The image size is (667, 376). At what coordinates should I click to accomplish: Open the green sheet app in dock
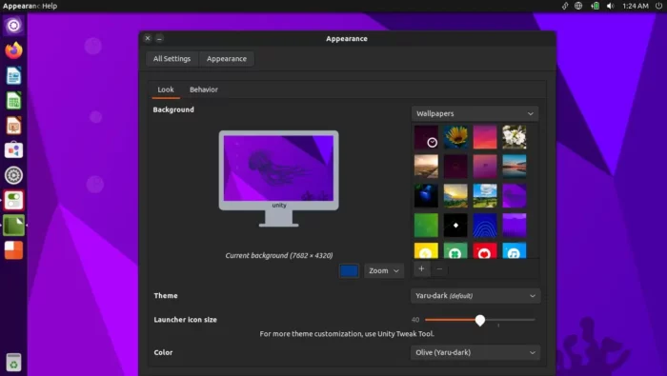[x=13, y=226]
